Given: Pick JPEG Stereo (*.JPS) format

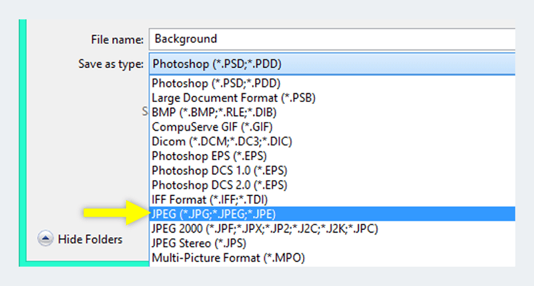Looking at the screenshot, I should [332, 243].
